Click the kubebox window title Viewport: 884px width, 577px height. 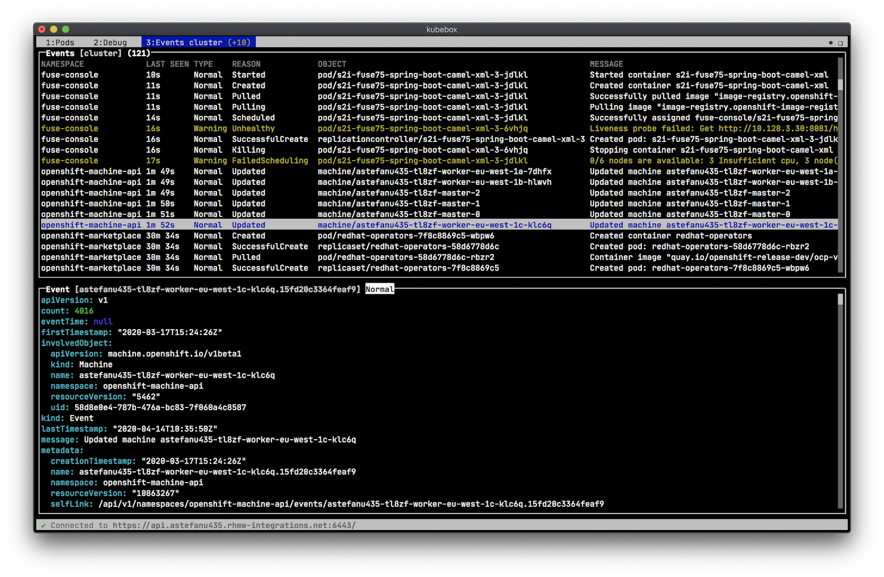(441, 29)
